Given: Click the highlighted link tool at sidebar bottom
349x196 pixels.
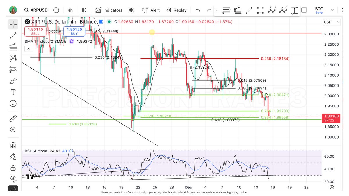Looking at the screenshot, I should click(13, 189).
